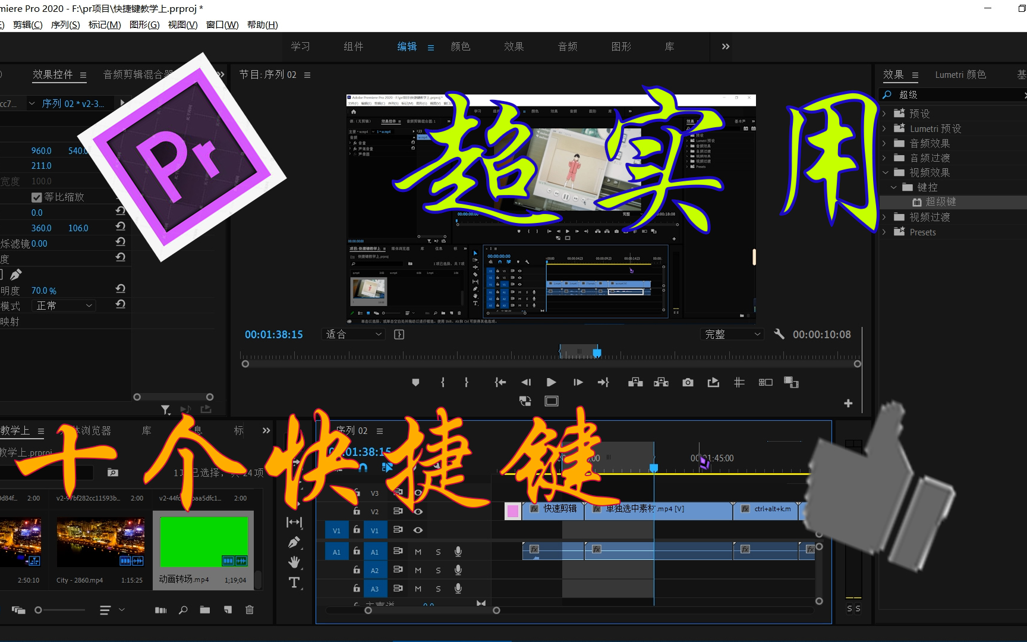The image size is (1027, 642).
Task: Switch to the 颜色 workspace tab
Action: tap(461, 46)
